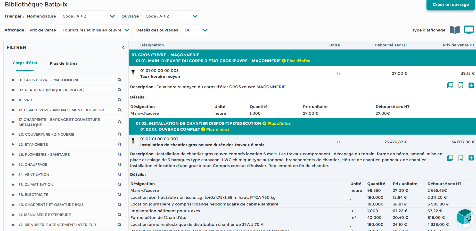Search within 20. COUVERTURE - ZINGUERIE
The height and width of the screenshot is (231, 476).
coord(120,134)
